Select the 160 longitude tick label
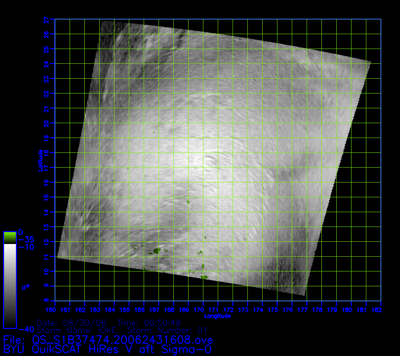The image size is (400, 356). (x=55, y=309)
